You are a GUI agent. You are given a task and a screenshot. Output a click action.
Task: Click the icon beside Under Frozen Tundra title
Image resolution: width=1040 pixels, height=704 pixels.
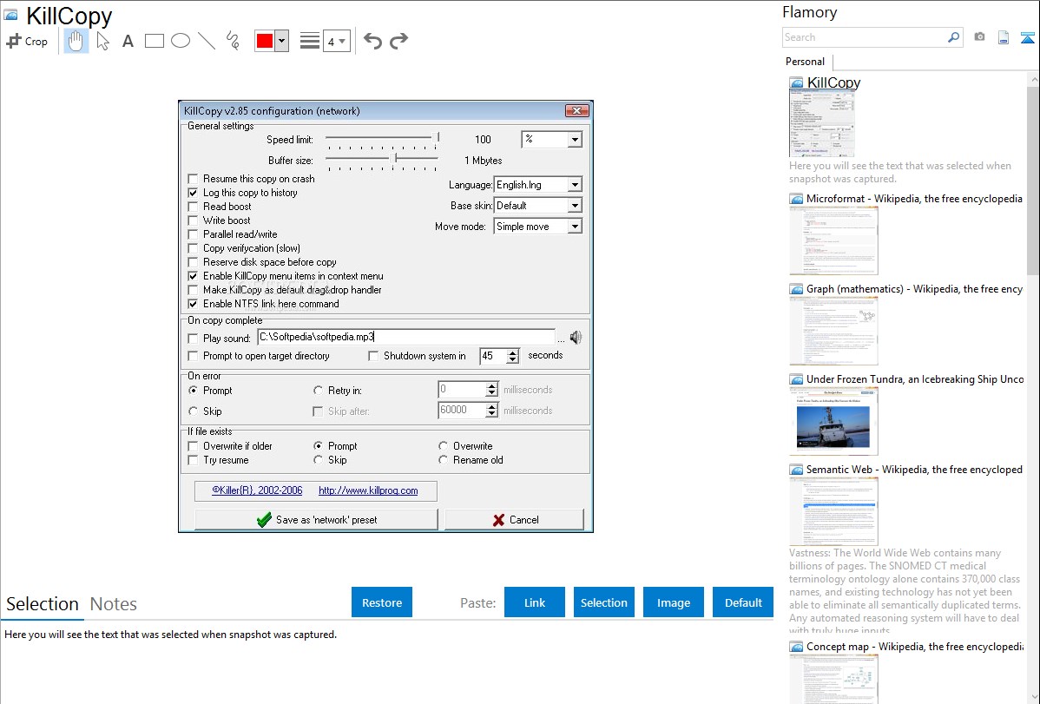[x=796, y=379]
